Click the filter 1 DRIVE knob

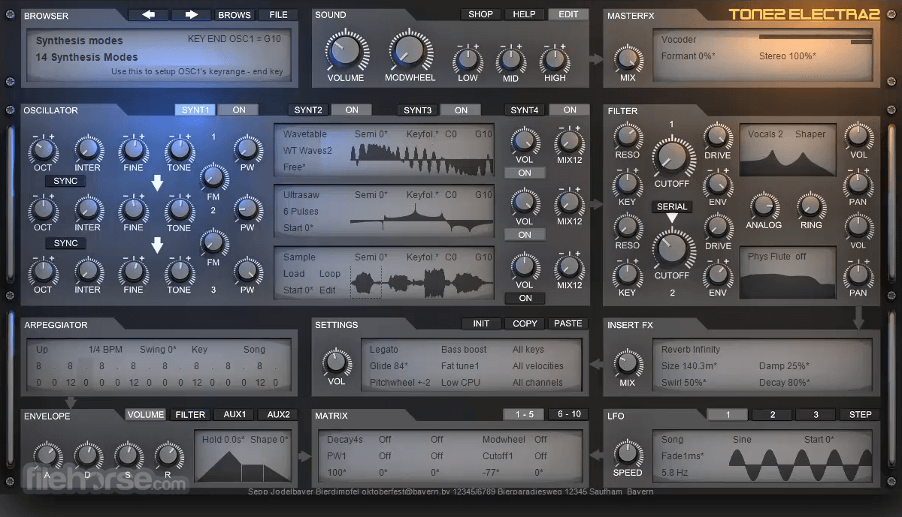(718, 136)
